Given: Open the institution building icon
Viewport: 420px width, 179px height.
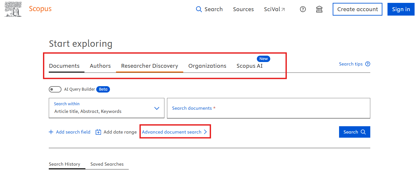Looking at the screenshot, I should [x=319, y=9].
